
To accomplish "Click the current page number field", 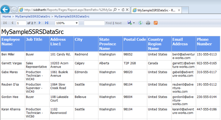I will (21, 23).
